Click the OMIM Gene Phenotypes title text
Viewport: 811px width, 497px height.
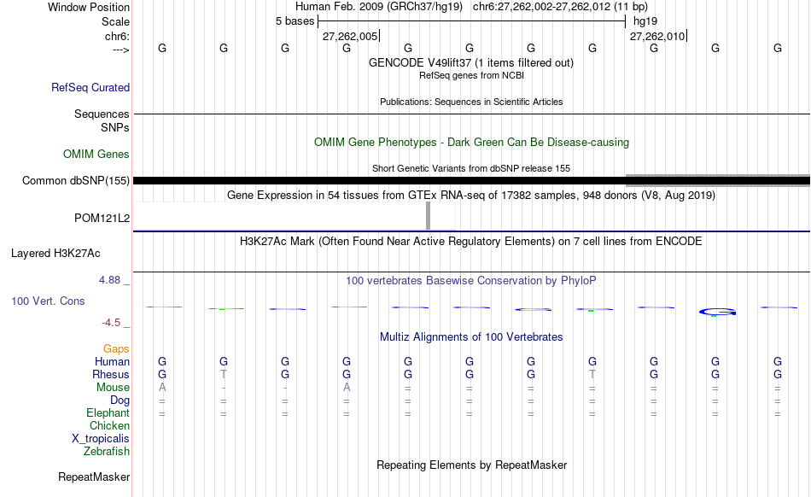tap(472, 143)
